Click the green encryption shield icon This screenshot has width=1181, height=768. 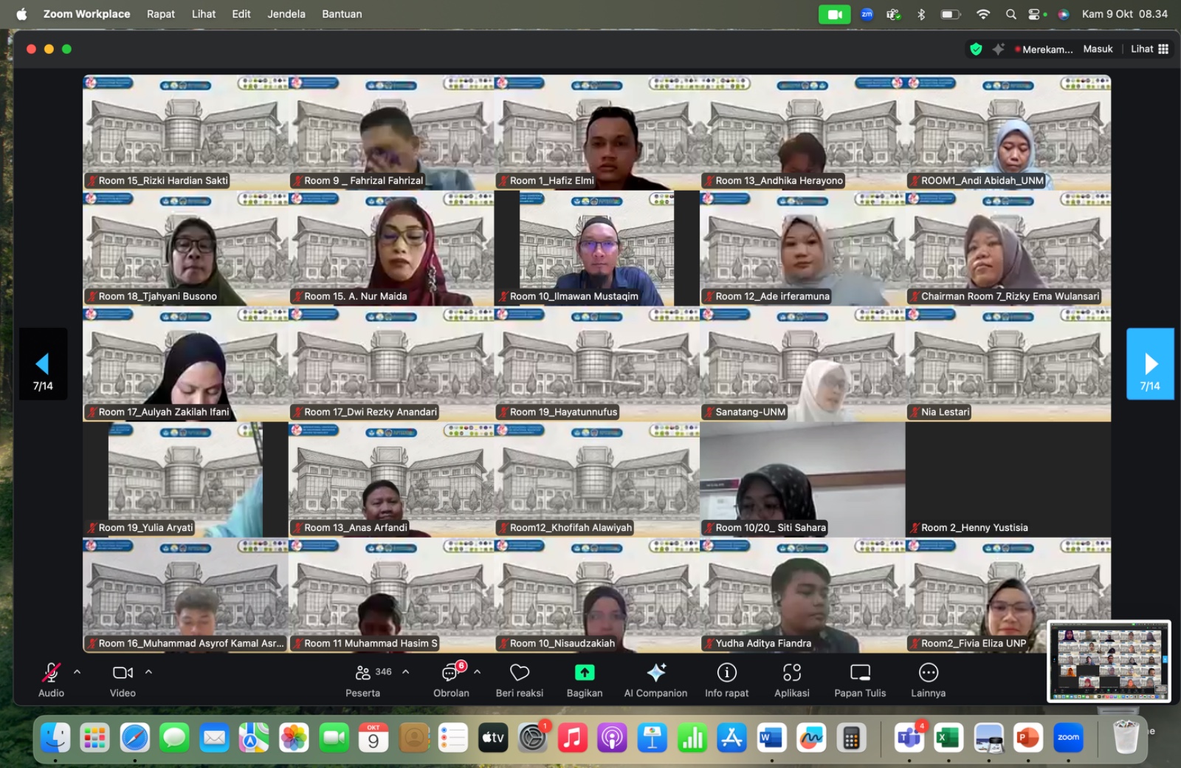(976, 49)
